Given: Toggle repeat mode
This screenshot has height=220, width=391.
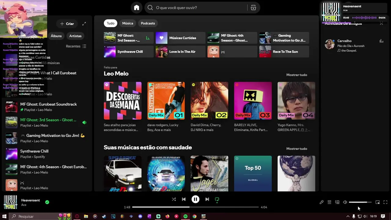Looking at the screenshot, I should tap(217, 200).
